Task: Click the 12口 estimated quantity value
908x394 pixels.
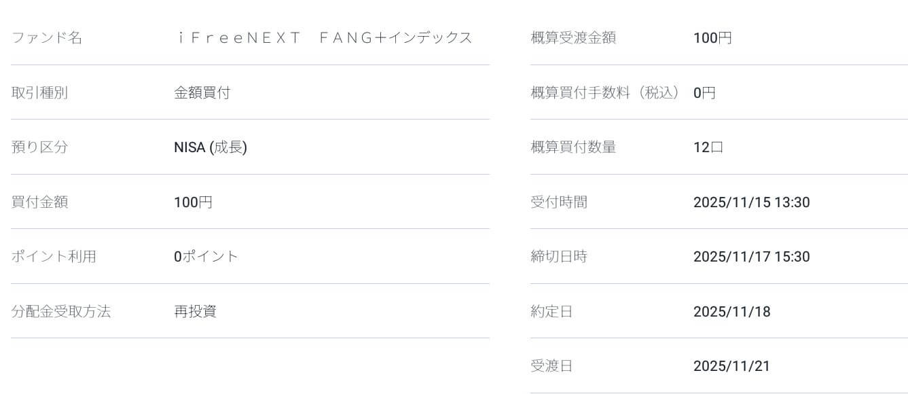Action: [x=708, y=147]
